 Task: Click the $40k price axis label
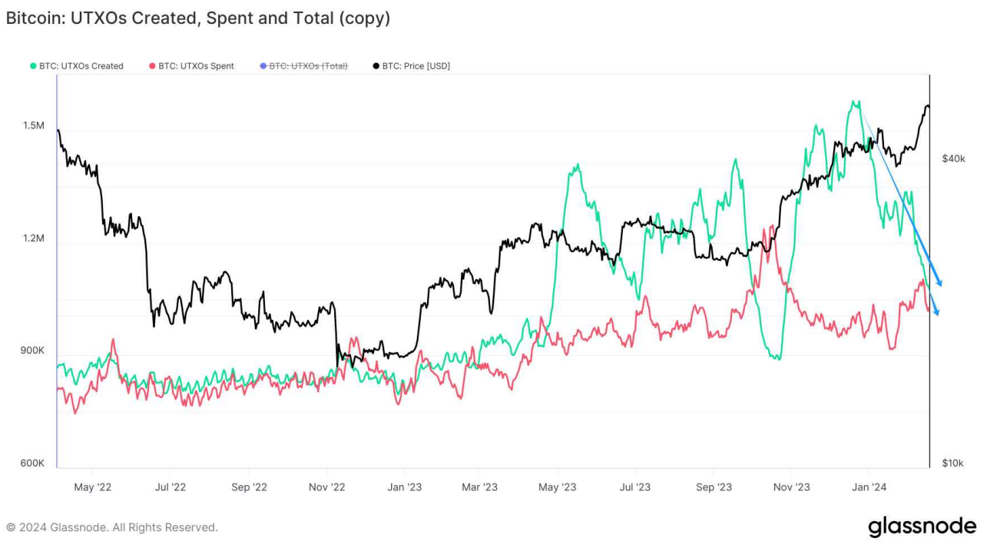954,158
